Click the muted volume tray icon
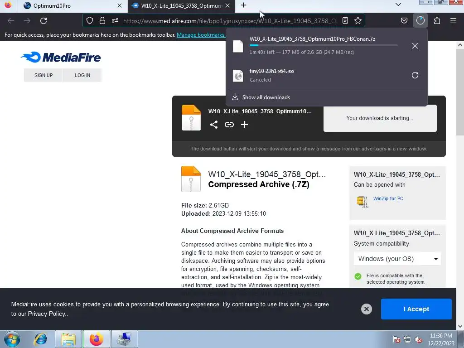The height and width of the screenshot is (348, 464). 418,340
